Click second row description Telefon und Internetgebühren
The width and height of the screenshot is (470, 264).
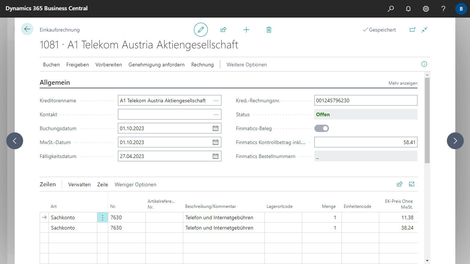(x=224, y=228)
